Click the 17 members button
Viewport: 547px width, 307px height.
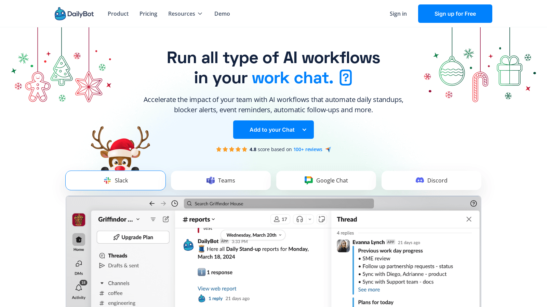[280, 219]
